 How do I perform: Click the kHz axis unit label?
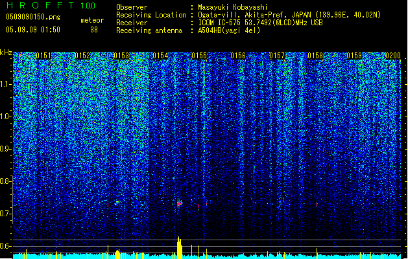(x=6, y=52)
